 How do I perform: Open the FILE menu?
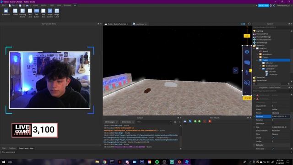(4, 5)
